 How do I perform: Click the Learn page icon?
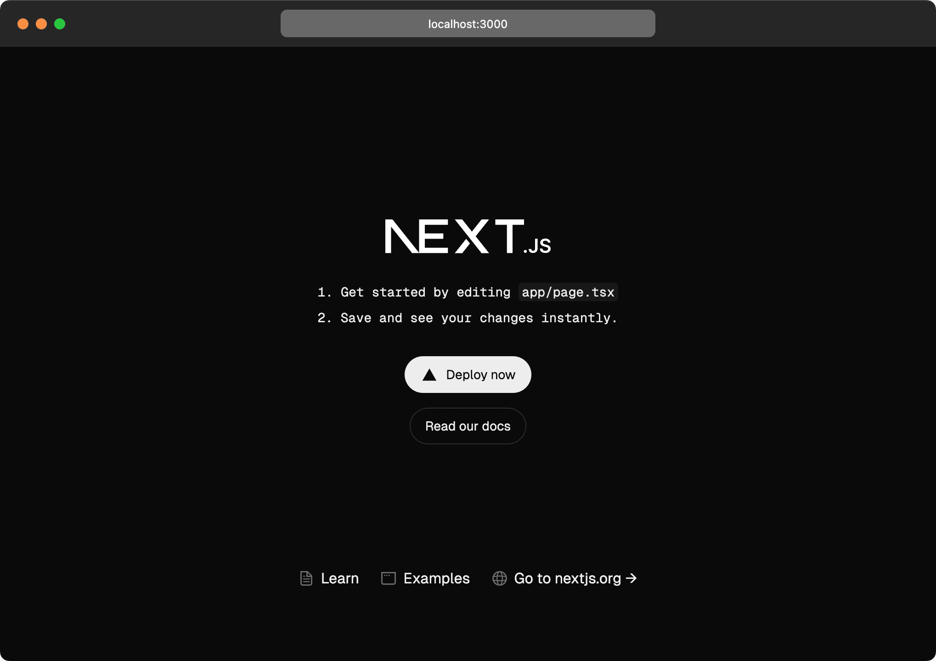point(305,578)
